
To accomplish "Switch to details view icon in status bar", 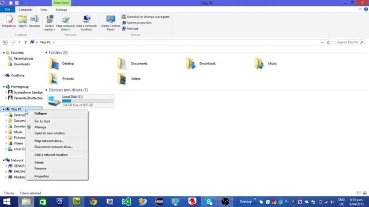I will tap(359, 193).
